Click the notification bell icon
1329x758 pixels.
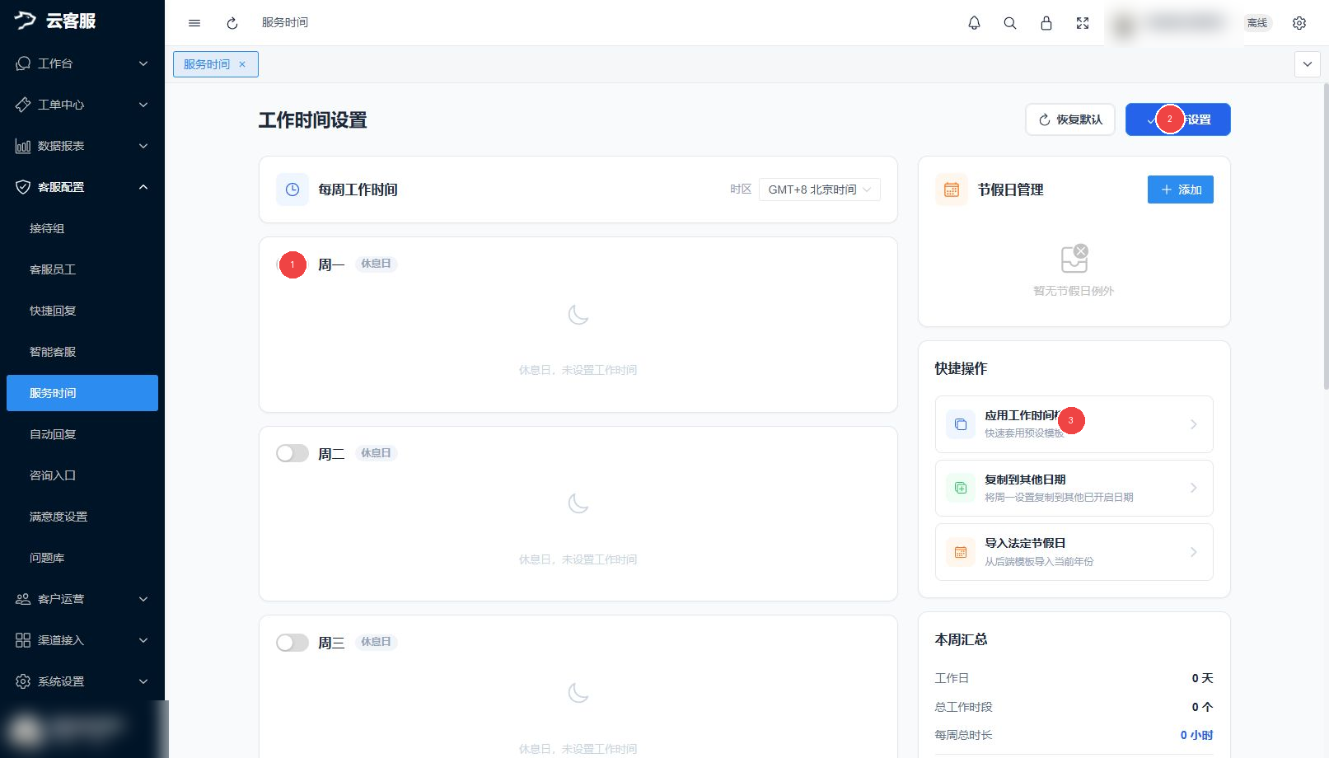974,23
